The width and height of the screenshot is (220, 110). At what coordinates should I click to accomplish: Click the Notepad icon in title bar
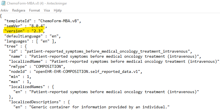pyautogui.click(x=3, y=3)
